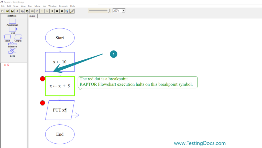262x148 pixels.
Task: Select the x: 10 watch variable entry
Action: 6,65
